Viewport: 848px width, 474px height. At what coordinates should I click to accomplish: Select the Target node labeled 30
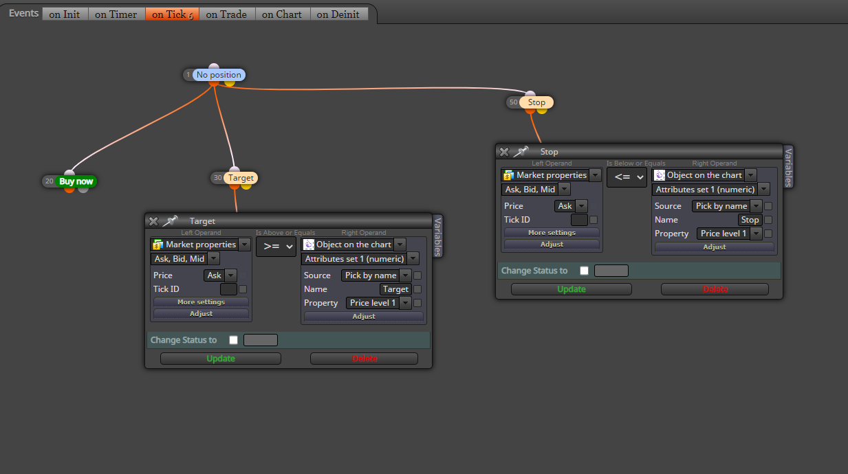click(x=241, y=178)
